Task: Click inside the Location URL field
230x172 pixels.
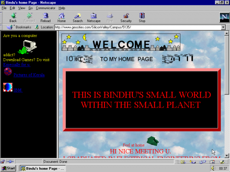Action: click(138, 27)
